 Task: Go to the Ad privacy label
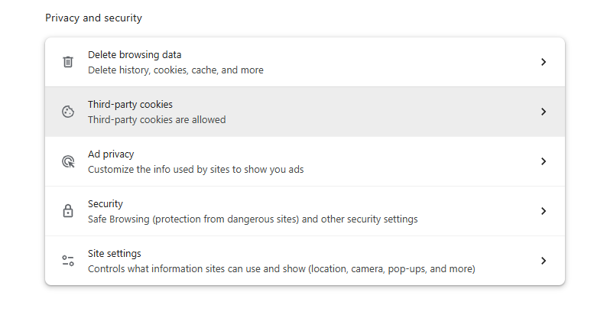(111, 154)
